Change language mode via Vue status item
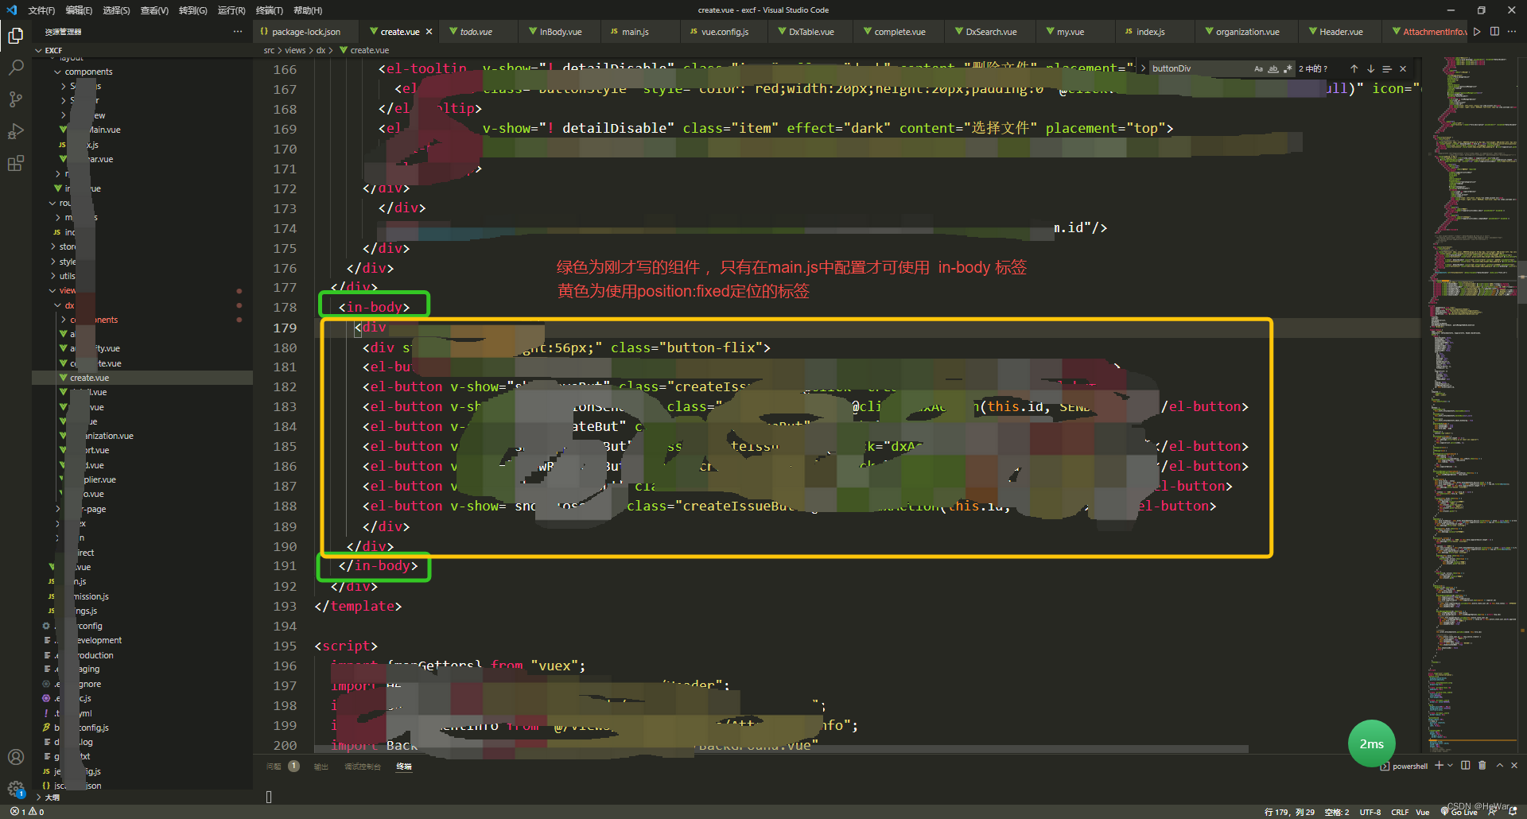Viewport: 1527px width, 819px height. pyautogui.click(x=1423, y=812)
